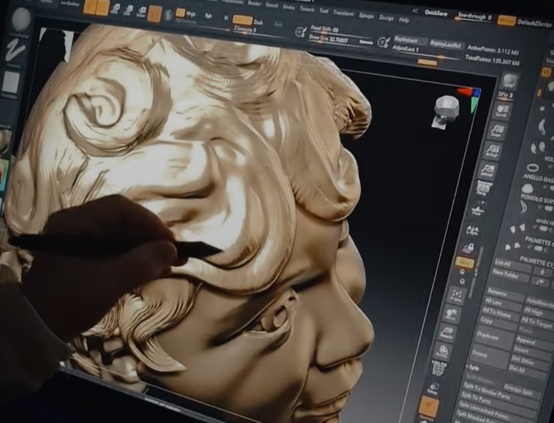This screenshot has height=423, width=554.
Task: Click the Scroll canvas icon
Action: (501, 111)
